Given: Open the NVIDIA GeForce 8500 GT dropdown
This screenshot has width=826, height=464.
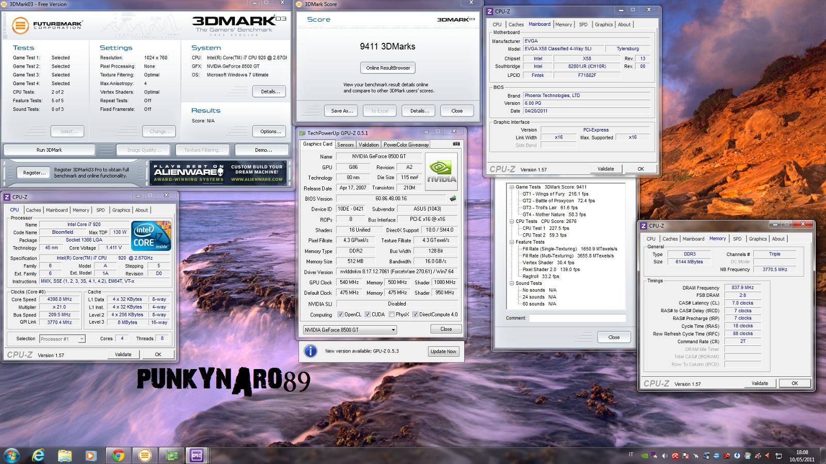Looking at the screenshot, I should click(350, 329).
